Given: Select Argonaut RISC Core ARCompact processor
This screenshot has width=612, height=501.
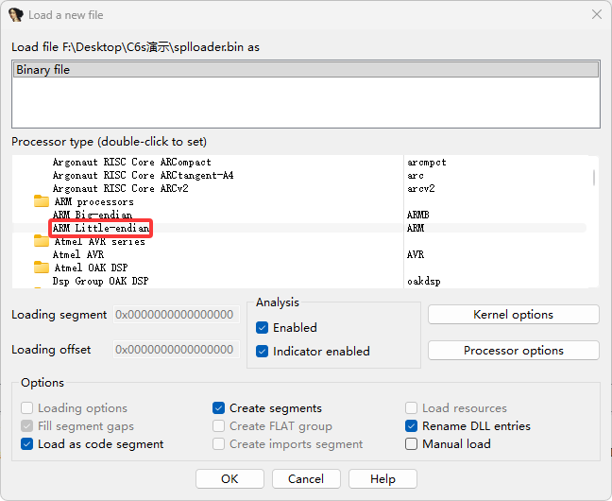Looking at the screenshot, I should tap(131, 162).
